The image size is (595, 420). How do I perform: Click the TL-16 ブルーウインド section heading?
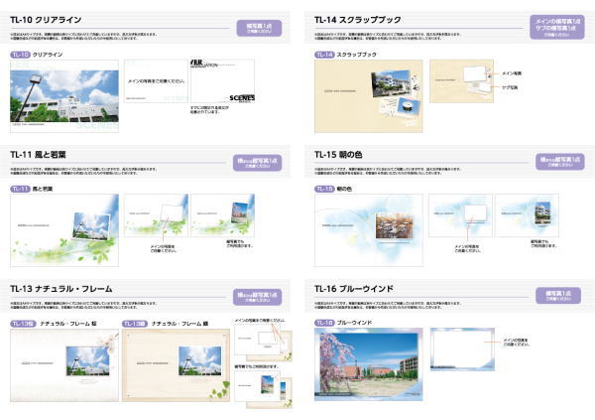354,289
